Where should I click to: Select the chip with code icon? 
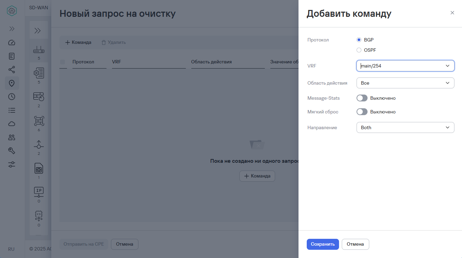(x=39, y=216)
